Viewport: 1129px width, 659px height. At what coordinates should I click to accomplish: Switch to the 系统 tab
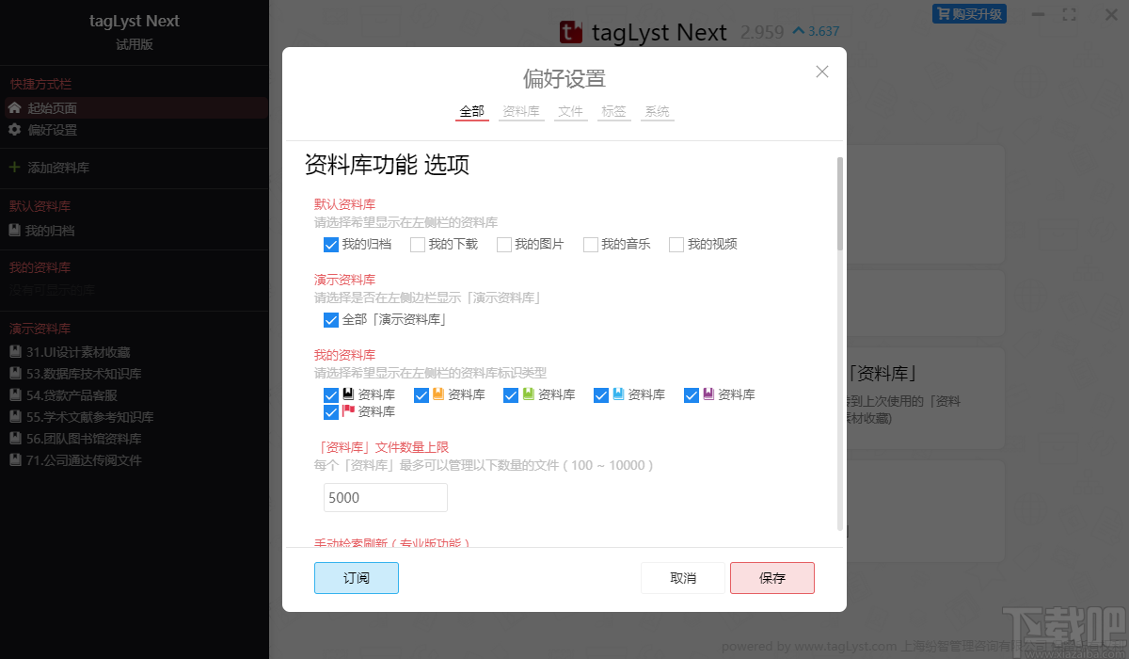pyautogui.click(x=657, y=110)
